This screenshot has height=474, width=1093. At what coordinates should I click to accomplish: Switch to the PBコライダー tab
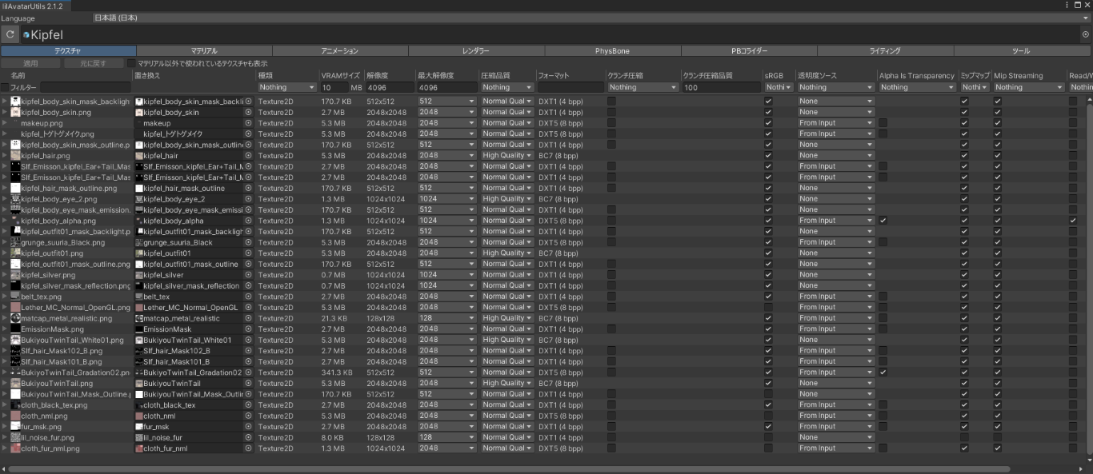tap(749, 50)
